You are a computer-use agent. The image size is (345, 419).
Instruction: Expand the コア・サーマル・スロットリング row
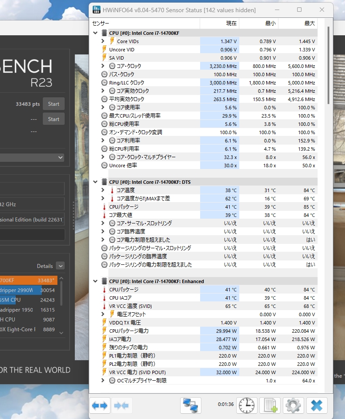pyautogui.click(x=103, y=223)
